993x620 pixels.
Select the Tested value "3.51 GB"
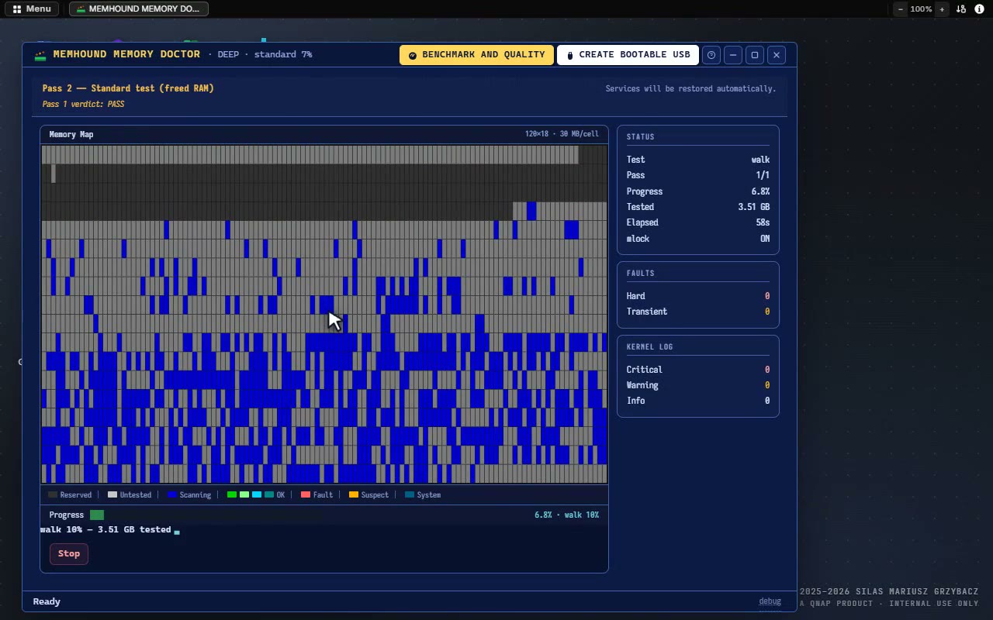pos(753,207)
